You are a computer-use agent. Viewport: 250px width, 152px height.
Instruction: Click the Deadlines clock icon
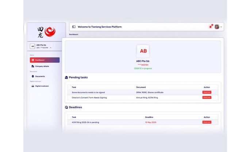point(66,108)
